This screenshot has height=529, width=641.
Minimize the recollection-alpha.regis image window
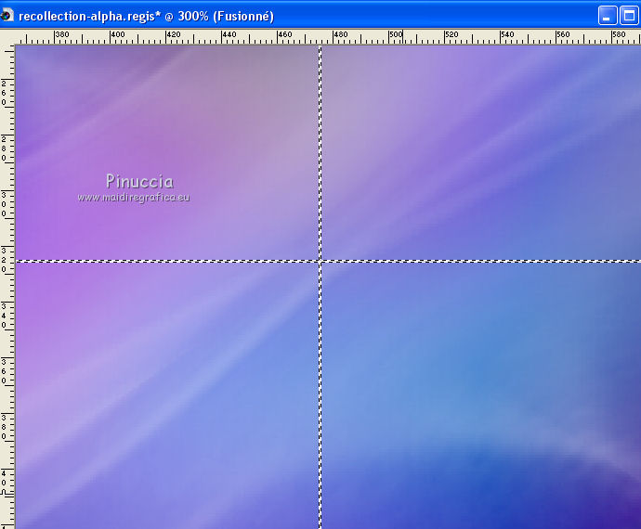click(608, 16)
